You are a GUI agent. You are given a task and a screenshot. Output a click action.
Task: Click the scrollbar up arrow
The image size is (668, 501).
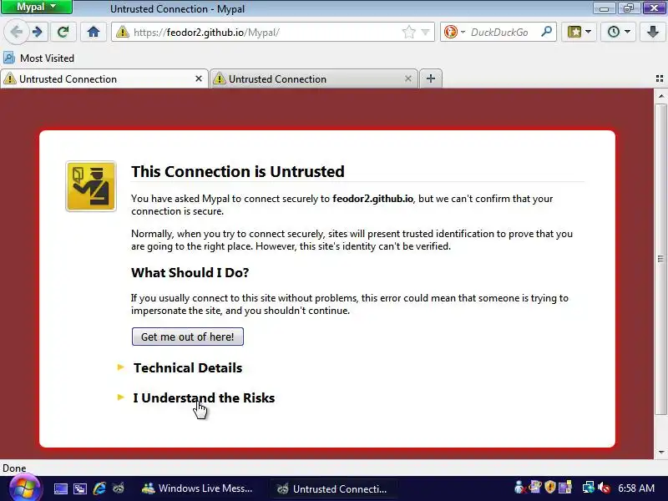660,96
